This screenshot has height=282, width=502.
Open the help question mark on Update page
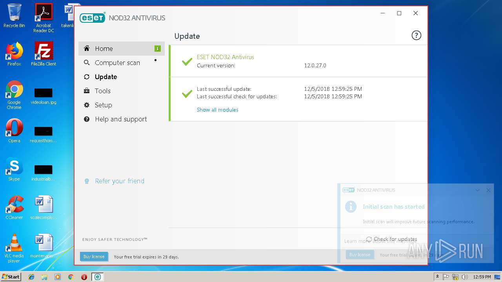coord(416,36)
